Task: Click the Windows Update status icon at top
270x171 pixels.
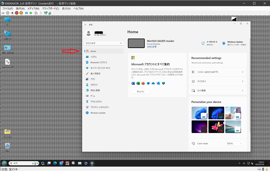Action: (x=224, y=43)
